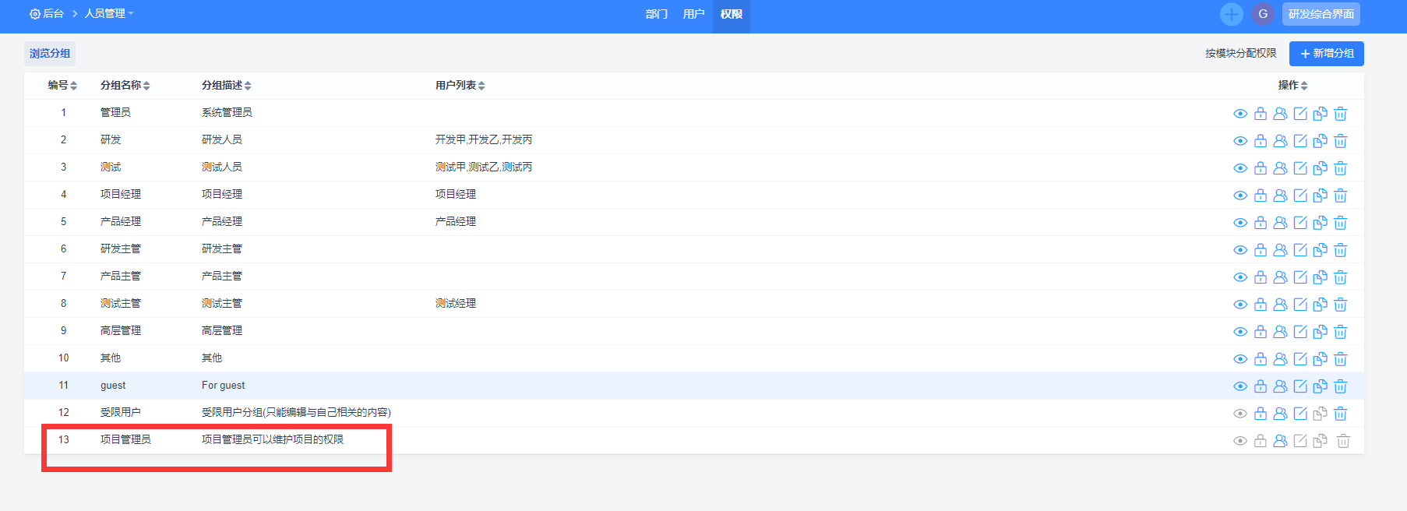Delete the 其他 group
1407x511 pixels.
(x=1340, y=359)
